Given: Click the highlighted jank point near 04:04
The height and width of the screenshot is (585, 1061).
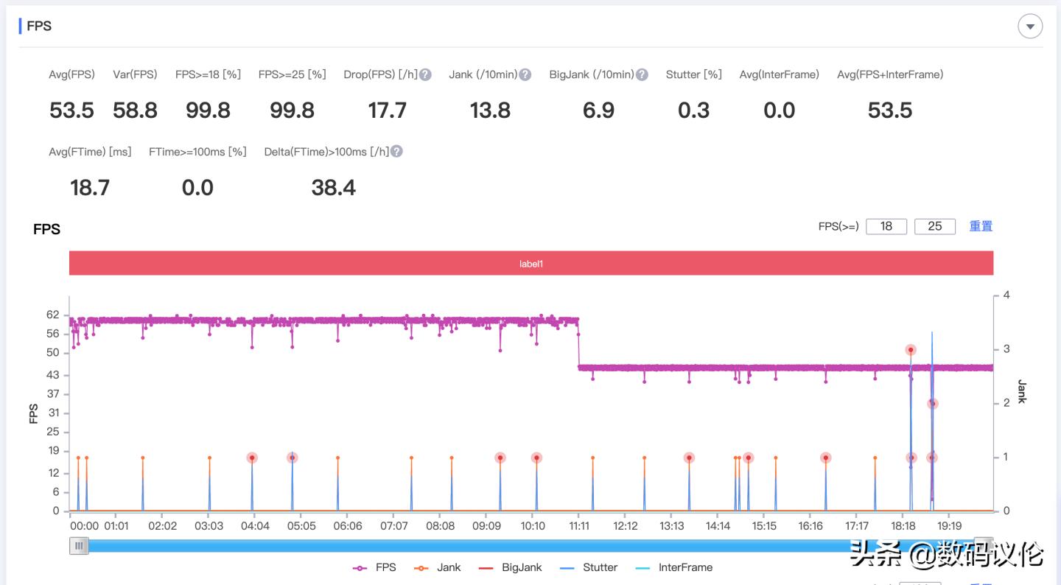Looking at the screenshot, I should pyautogui.click(x=252, y=458).
